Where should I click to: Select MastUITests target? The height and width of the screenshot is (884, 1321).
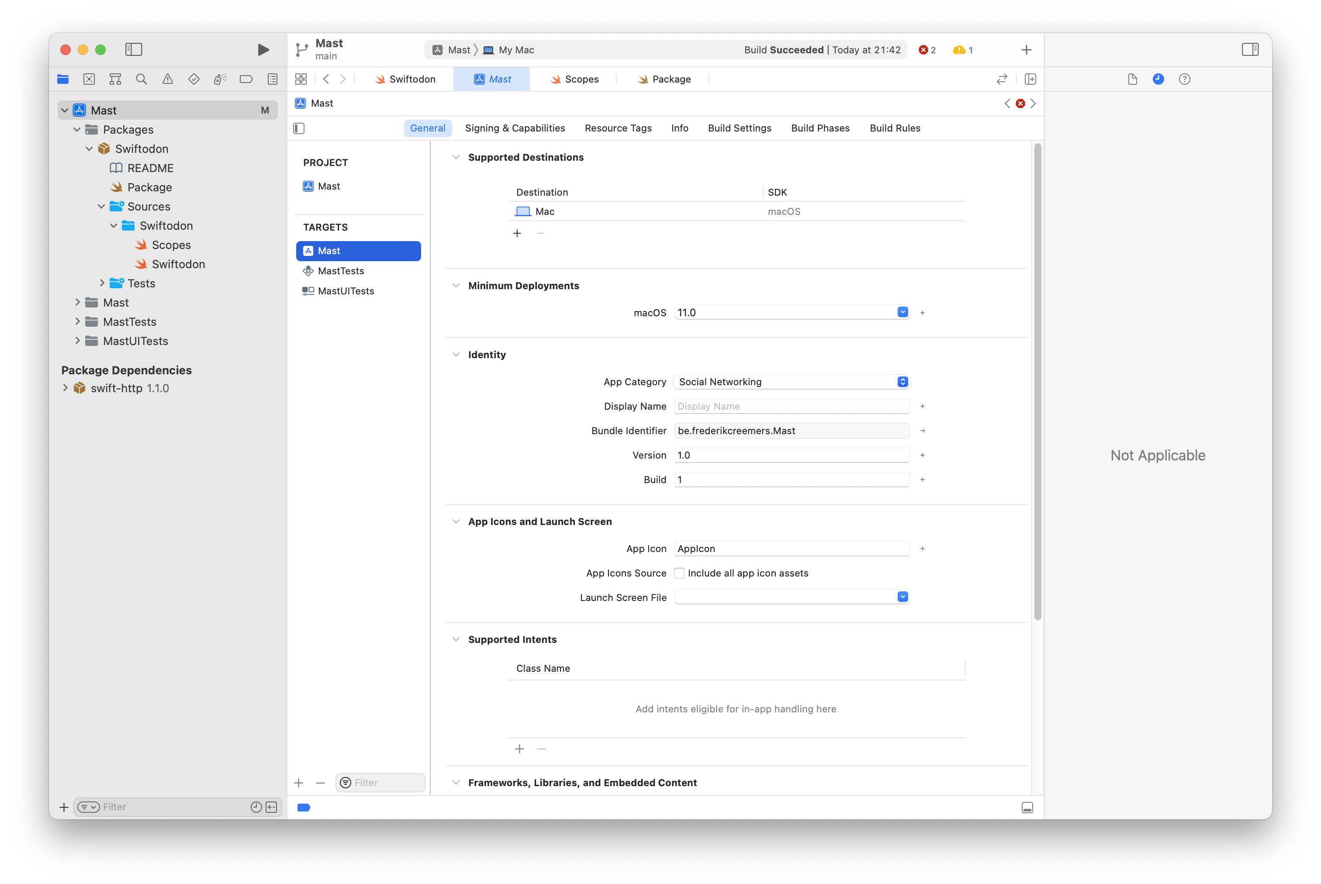pyautogui.click(x=358, y=291)
